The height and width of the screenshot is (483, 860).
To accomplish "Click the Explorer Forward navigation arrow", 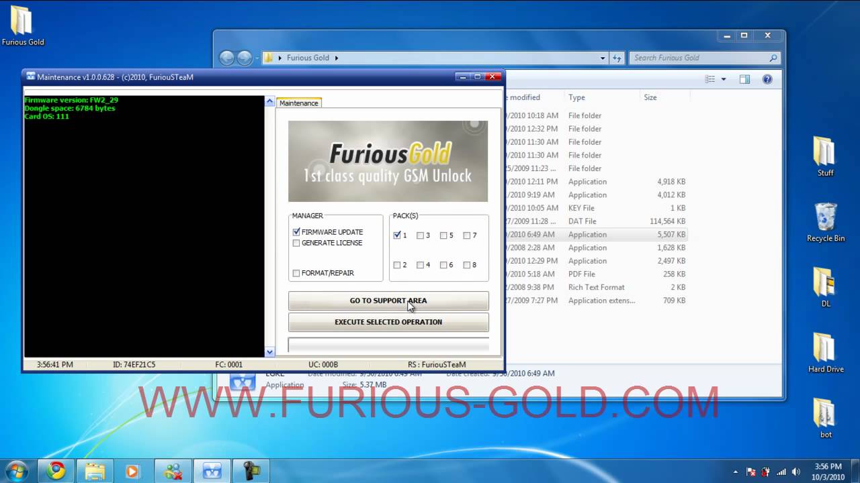I will point(245,58).
